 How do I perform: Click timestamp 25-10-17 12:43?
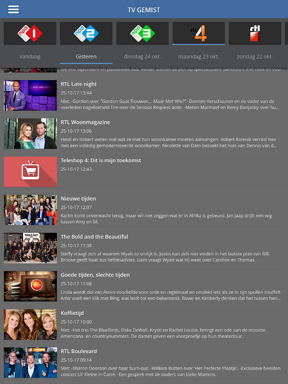tap(76, 169)
